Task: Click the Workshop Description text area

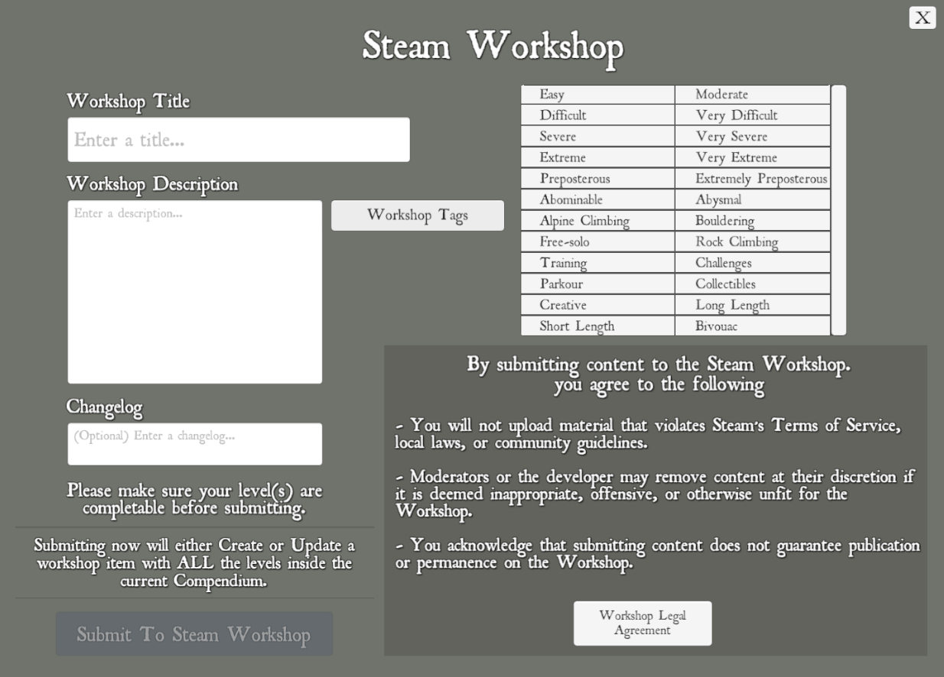Action: 195,292
